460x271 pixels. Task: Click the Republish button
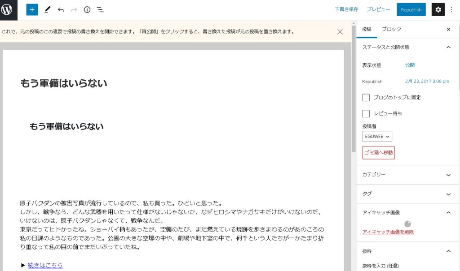coord(411,9)
